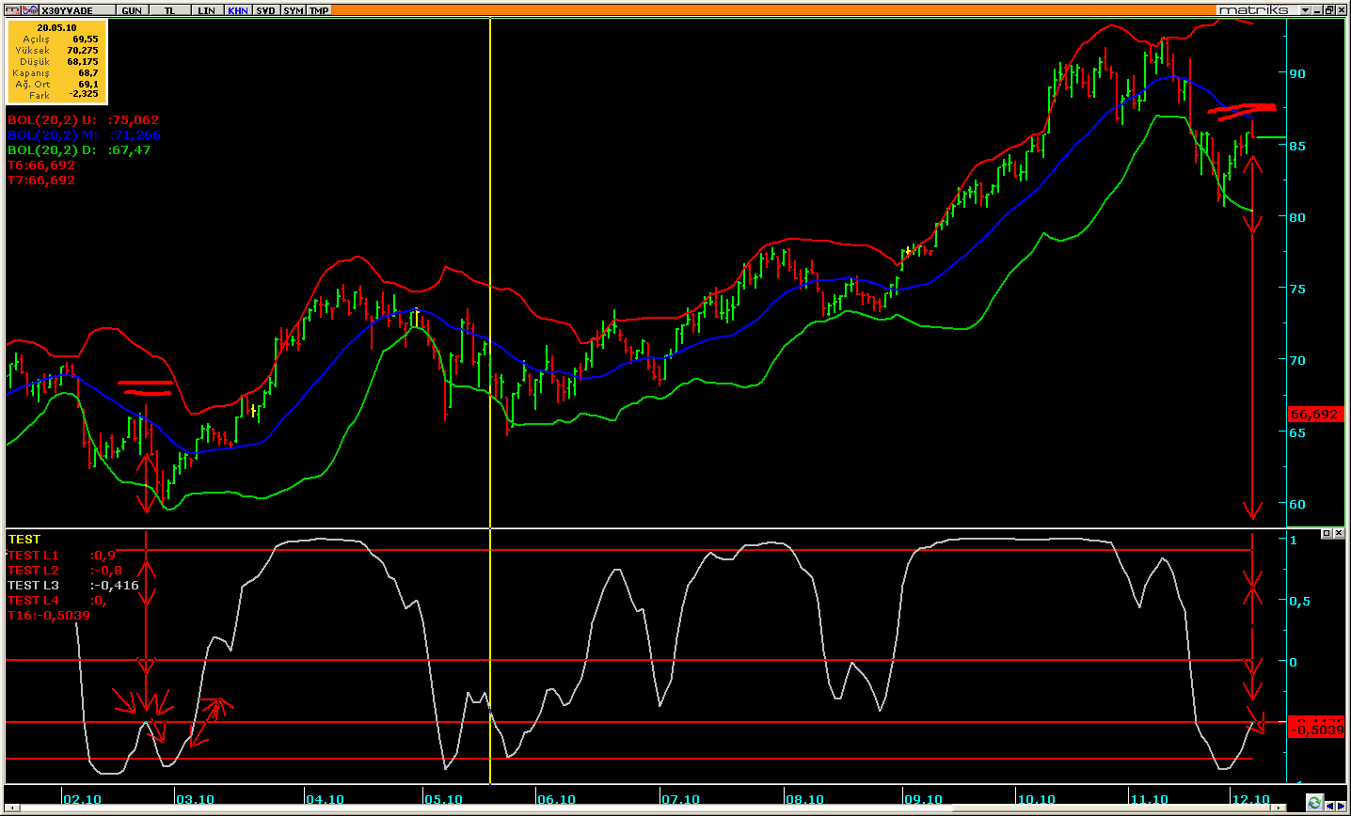Toggle the SVD button in the top bar
Screen dimensions: 1351x816
[x=266, y=10]
